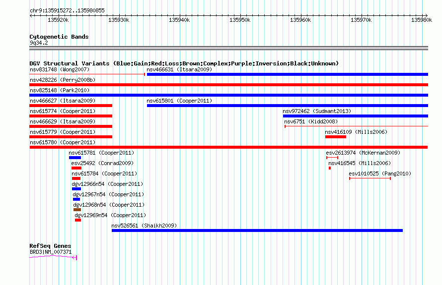Viewport: 442px width, 285px height.
Task: Click nsv615780 (Cooper2011) variant label
Action: pos(63,142)
